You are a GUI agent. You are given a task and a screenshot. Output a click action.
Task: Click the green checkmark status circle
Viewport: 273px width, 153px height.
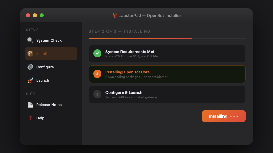97,54
